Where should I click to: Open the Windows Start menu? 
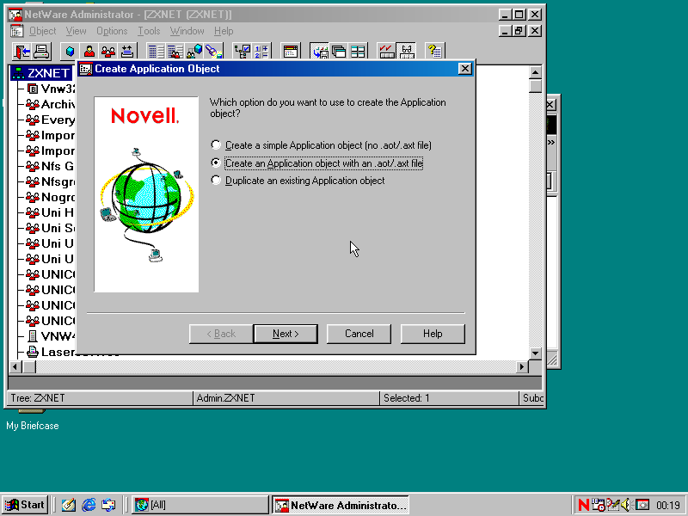click(26, 505)
